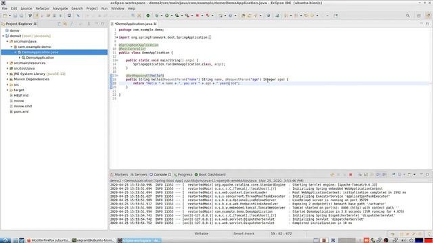
Task: Collapse the src/main/java folder
Action: (x=7, y=41)
